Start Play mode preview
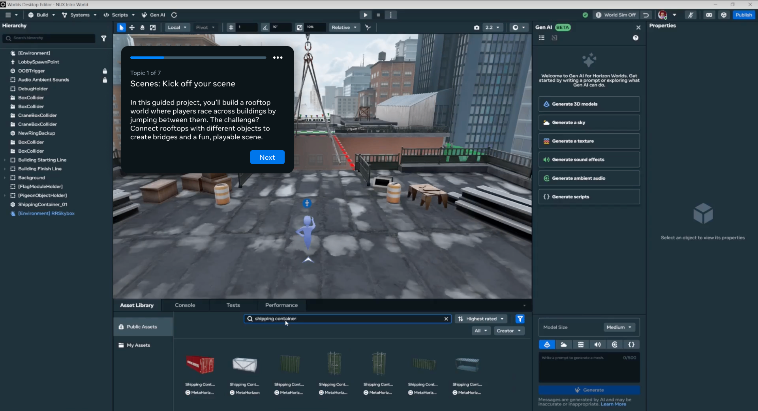758x411 pixels. point(366,15)
